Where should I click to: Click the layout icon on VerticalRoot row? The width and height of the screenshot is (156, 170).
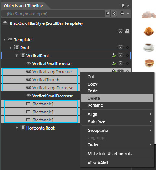[114, 55]
